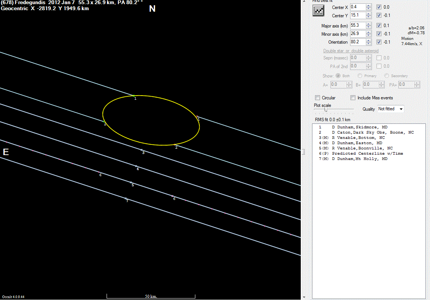Enable the Circular checkbox
This screenshot has height=300, width=430.
tap(317, 98)
